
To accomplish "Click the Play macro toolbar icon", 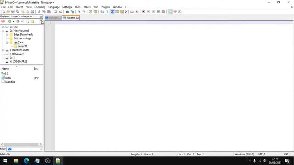I will (153, 11).
